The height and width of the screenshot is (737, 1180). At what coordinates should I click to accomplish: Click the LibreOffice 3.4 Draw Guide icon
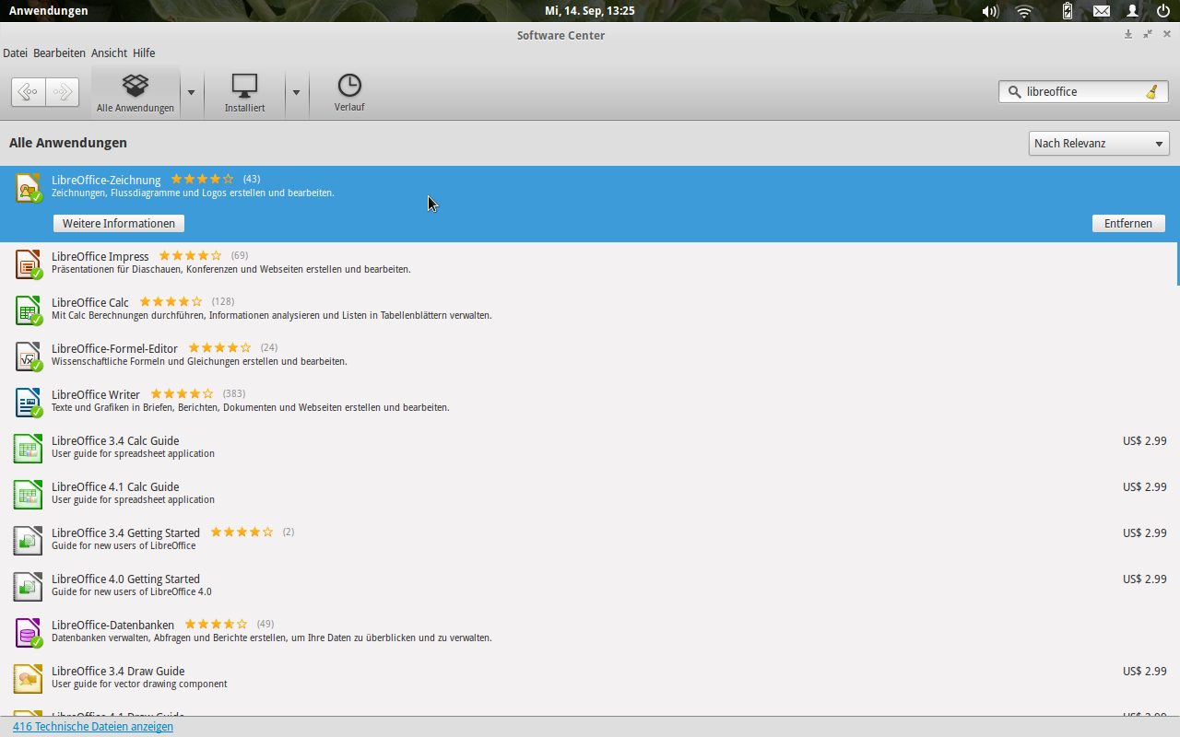click(29, 679)
